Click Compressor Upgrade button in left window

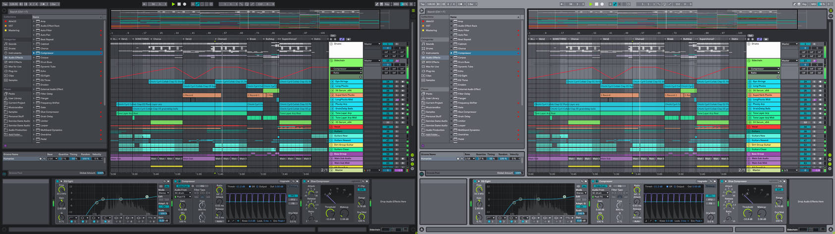[x=284, y=181]
